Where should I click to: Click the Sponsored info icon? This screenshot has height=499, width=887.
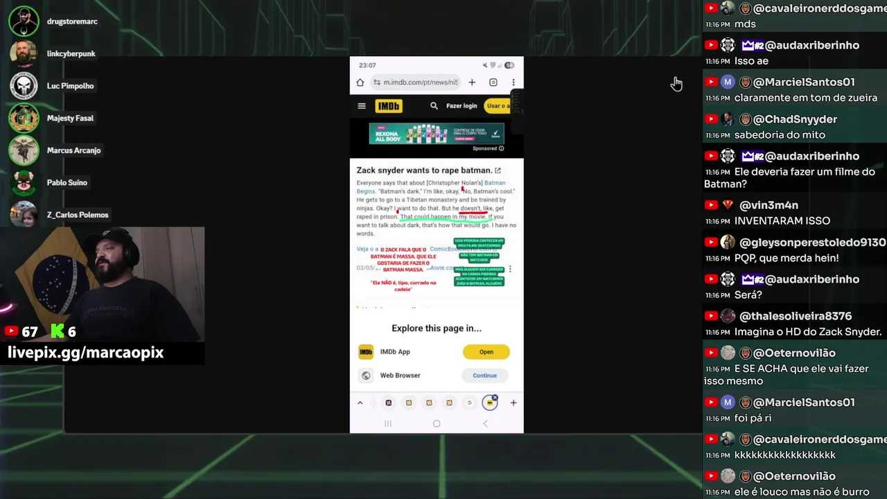[x=501, y=148]
